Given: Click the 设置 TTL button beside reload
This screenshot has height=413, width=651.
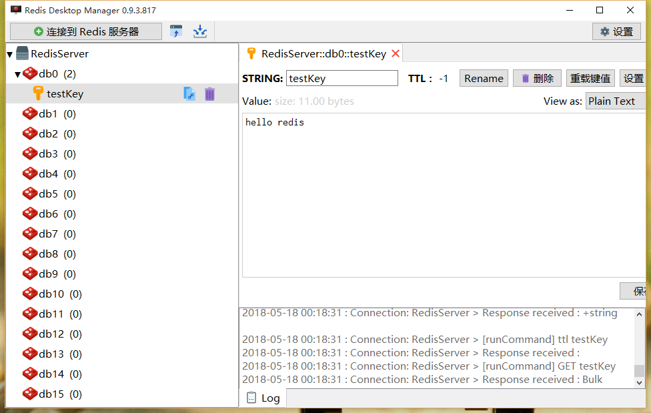Looking at the screenshot, I should click(x=633, y=78).
